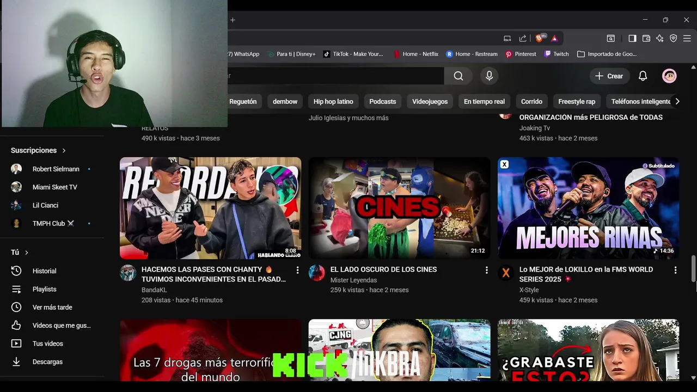This screenshot has width=697, height=392.
Task: Click the YouTube search magnifier button
Action: click(458, 76)
